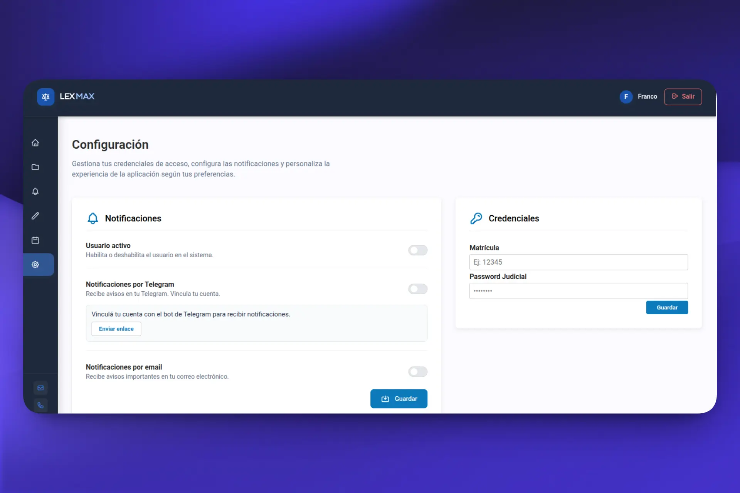Screen dimensions: 740x493
Task: Open the pencil edit section in sidebar
Action: click(35, 216)
